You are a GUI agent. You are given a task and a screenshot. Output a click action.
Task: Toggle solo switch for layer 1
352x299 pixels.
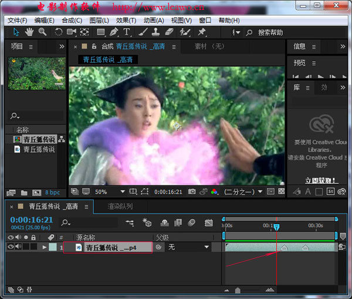(x=26, y=247)
